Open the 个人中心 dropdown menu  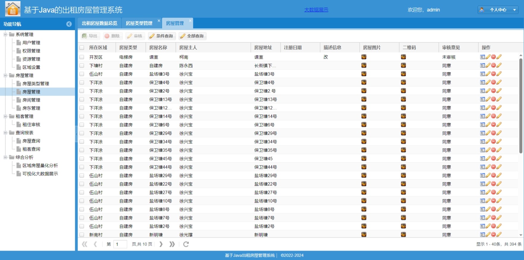point(498,10)
